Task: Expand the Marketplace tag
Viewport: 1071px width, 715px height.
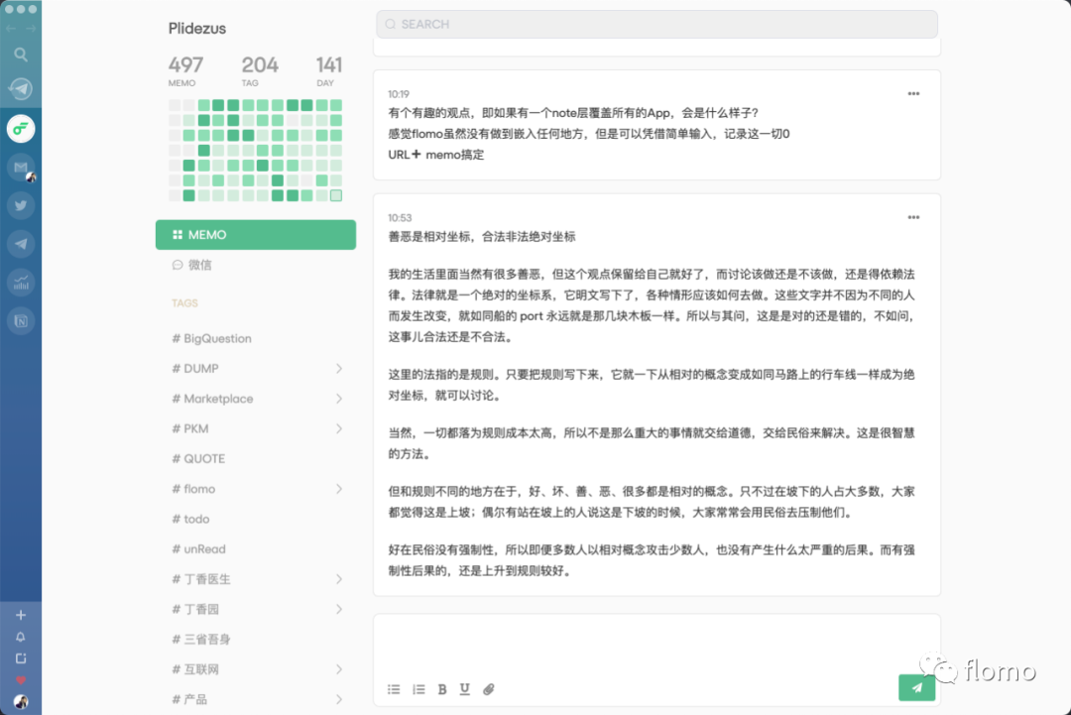Action: (x=339, y=399)
